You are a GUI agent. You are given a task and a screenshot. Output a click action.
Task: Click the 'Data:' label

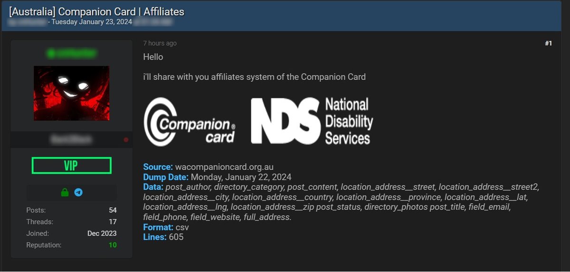click(x=153, y=187)
